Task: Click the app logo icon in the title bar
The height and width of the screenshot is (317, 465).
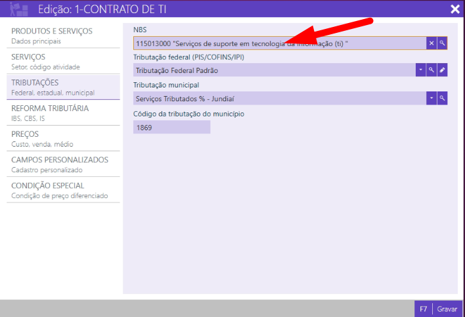Action: [x=19, y=9]
